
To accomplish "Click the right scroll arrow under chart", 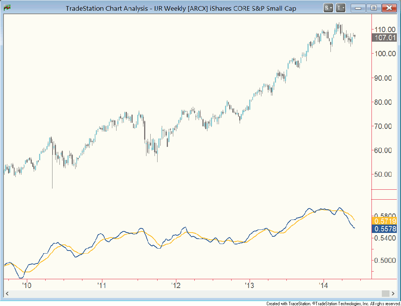I will click(393, 293).
